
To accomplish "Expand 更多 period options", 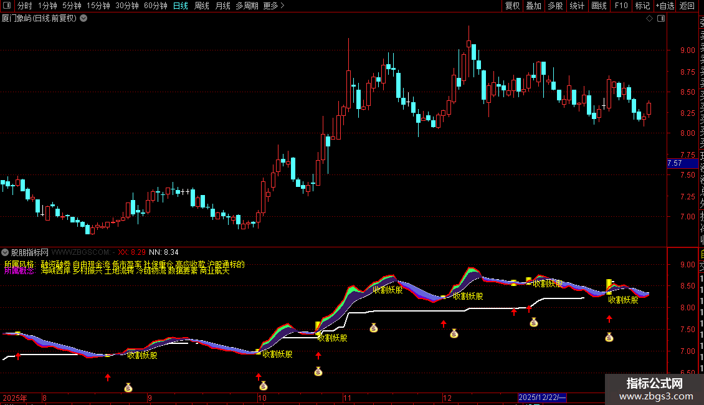I will pos(274,6).
